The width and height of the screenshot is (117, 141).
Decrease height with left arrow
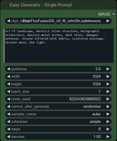click(9, 84)
